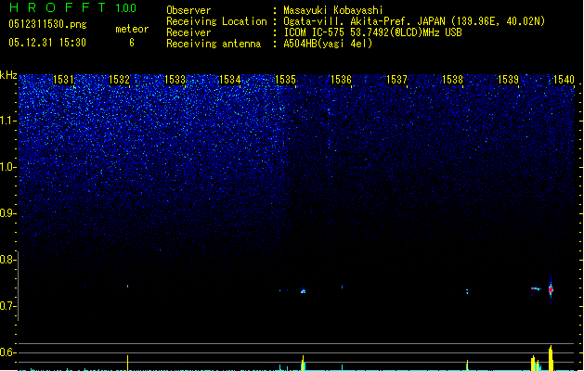Click time marker 1532
This screenshot has height=371, width=584.
click(x=119, y=80)
